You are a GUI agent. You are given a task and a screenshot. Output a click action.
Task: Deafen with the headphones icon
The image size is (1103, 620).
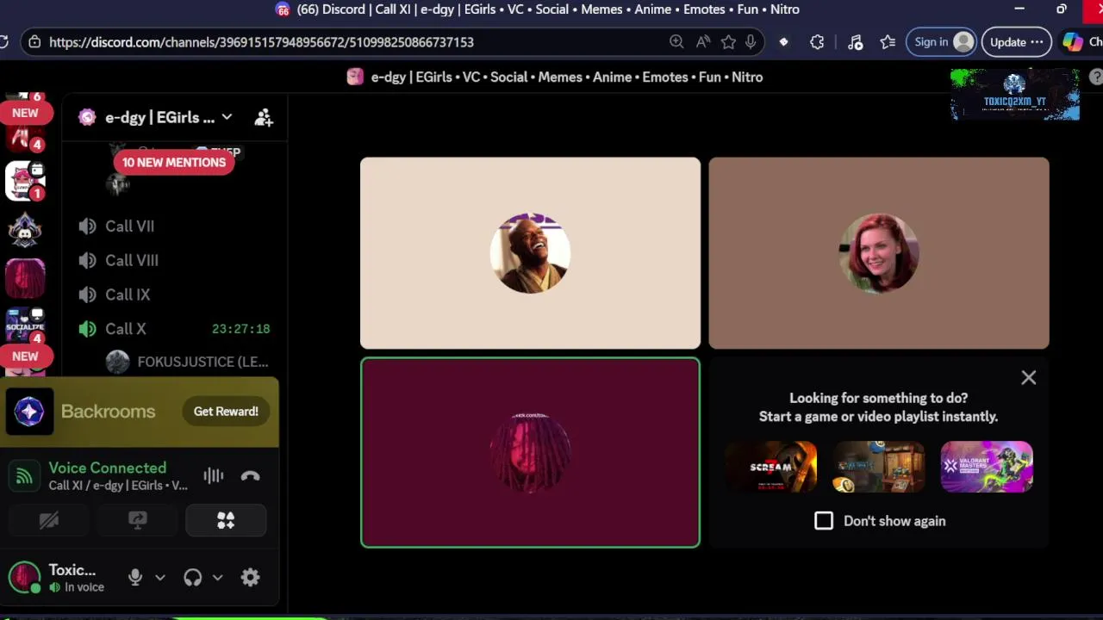click(x=193, y=578)
